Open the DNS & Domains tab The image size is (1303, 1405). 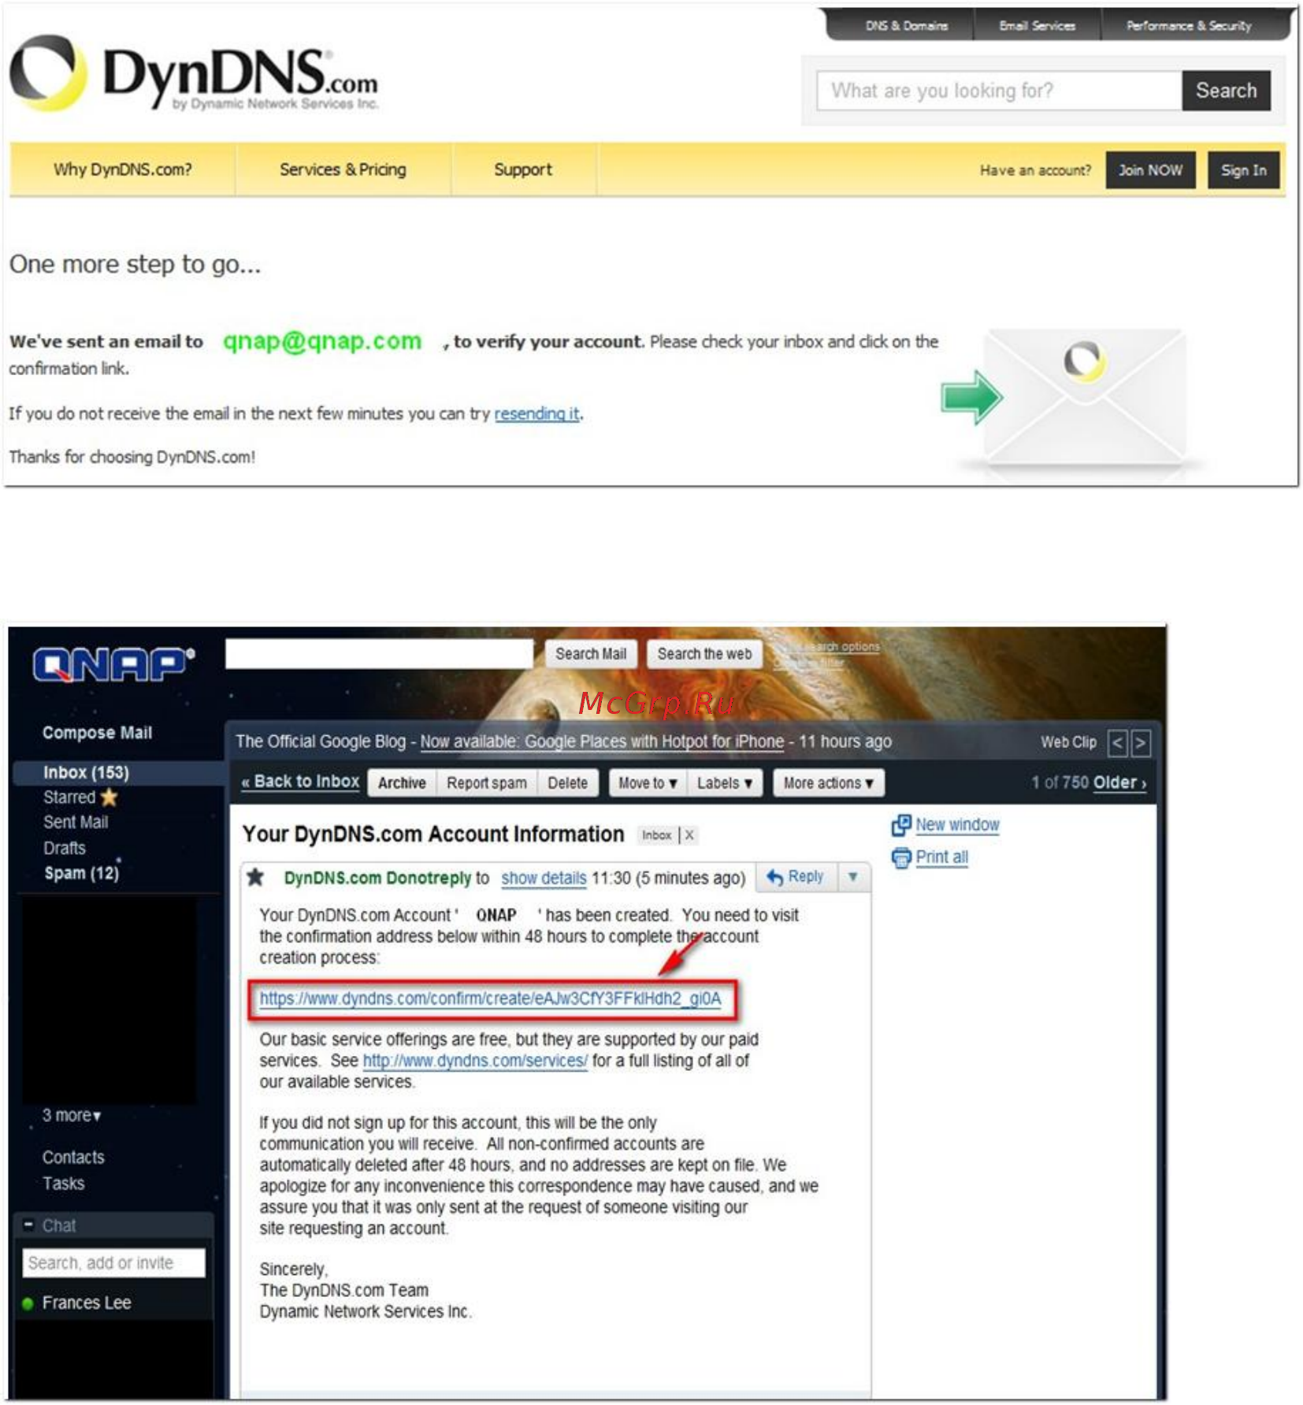click(x=907, y=26)
